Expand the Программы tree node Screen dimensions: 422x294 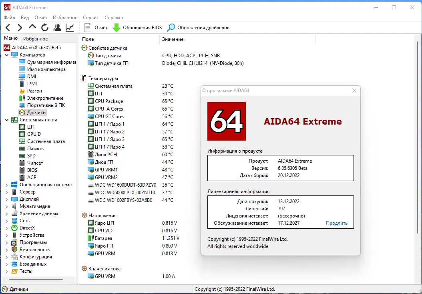(x=7, y=243)
